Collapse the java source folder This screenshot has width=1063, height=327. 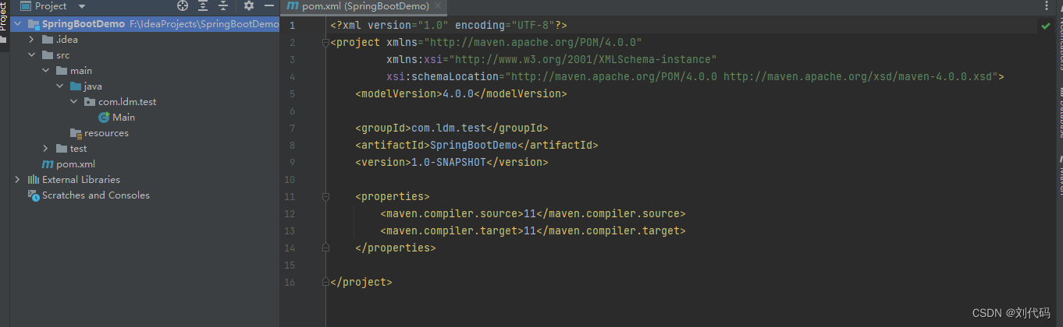59,86
